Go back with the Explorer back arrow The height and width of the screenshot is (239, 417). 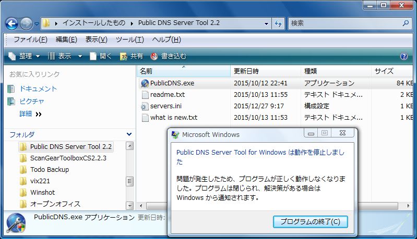11,24
